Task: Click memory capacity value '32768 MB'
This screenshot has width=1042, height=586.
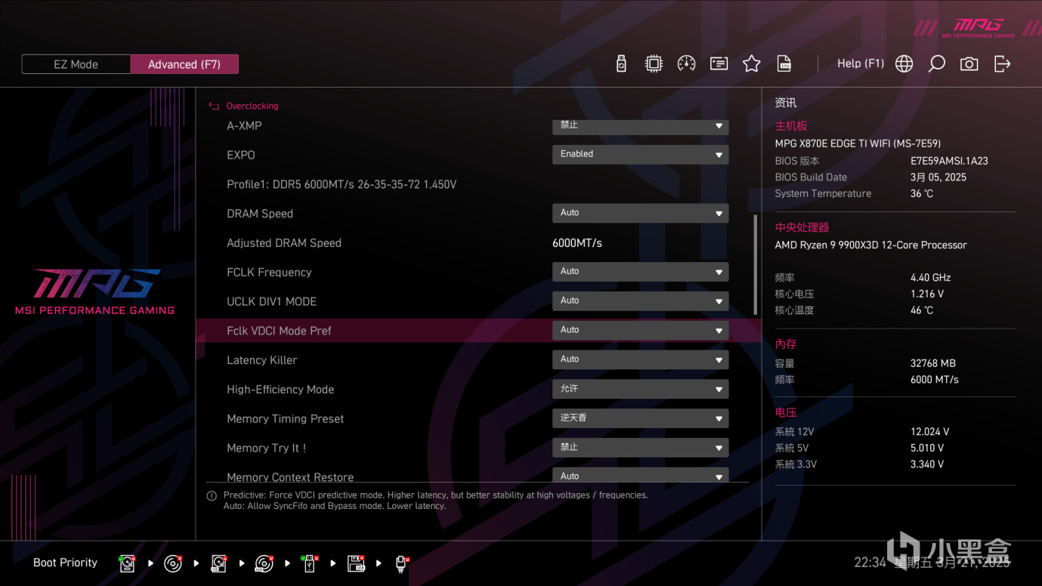Action: pyautogui.click(x=933, y=363)
